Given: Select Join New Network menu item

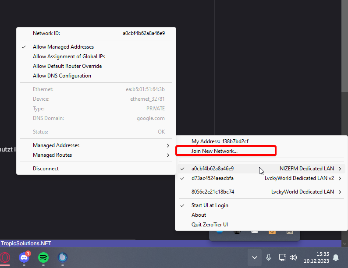Looking at the screenshot, I should (x=214, y=151).
